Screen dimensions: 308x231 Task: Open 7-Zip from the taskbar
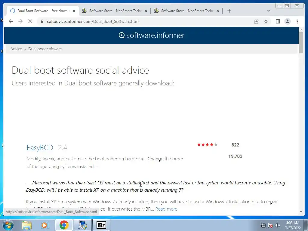[101, 225]
